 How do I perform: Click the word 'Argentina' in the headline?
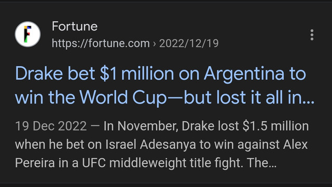pyautogui.click(x=244, y=74)
